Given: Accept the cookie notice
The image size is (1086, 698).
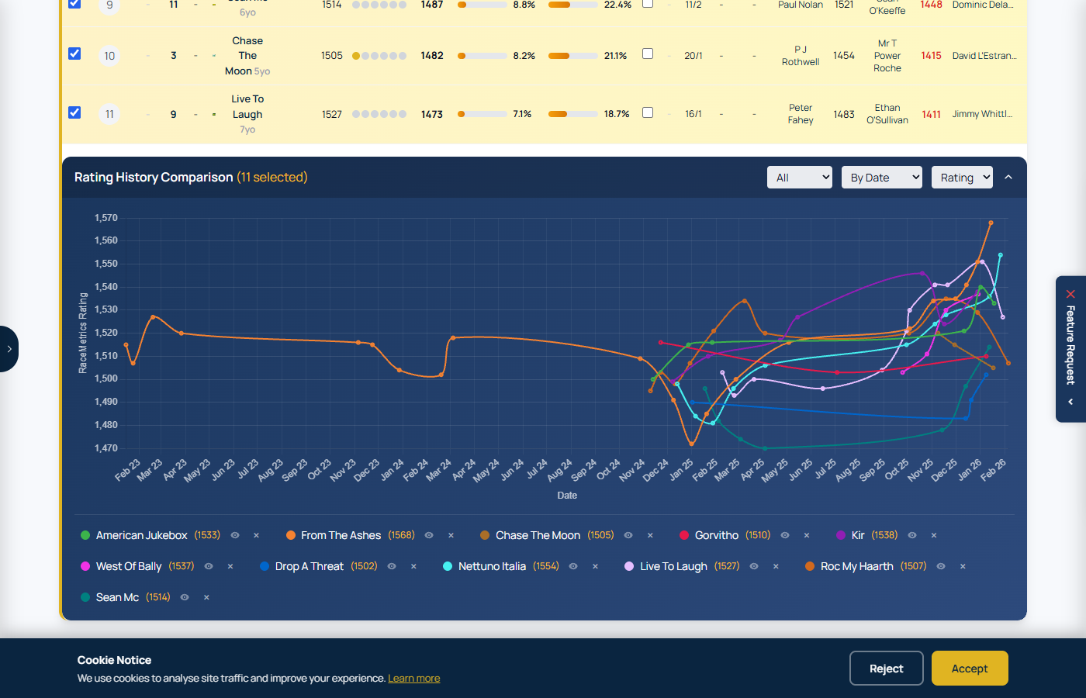Looking at the screenshot, I should tap(969, 668).
